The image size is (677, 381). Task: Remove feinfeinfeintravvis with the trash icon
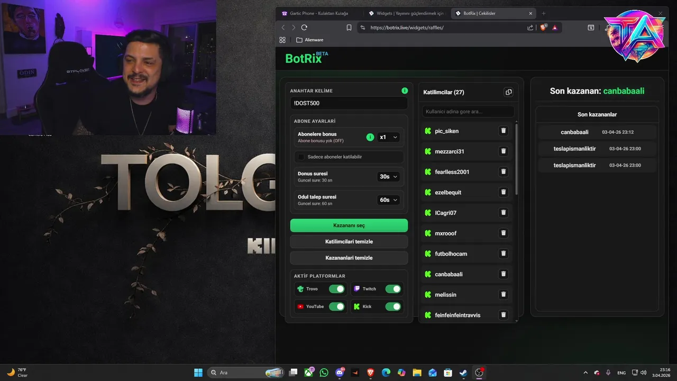[x=504, y=315]
